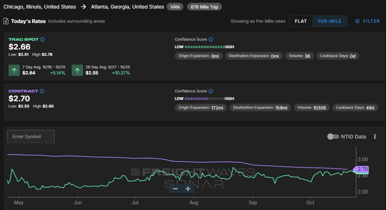Switch rates display to FLAT
The height and width of the screenshot is (210, 386).
tap(301, 21)
